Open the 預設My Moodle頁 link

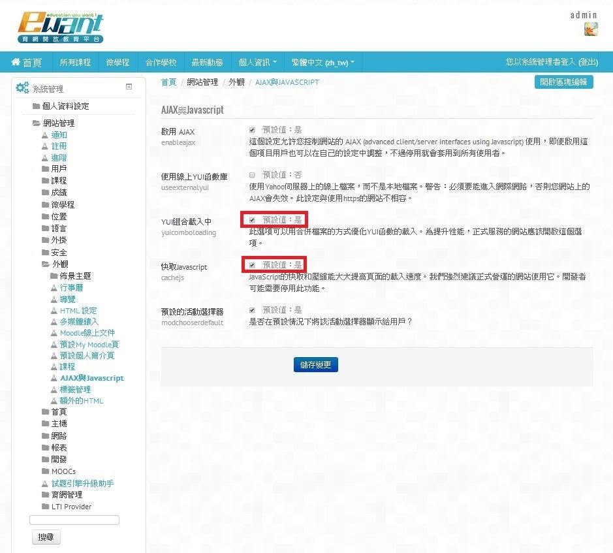pyautogui.click(x=89, y=345)
